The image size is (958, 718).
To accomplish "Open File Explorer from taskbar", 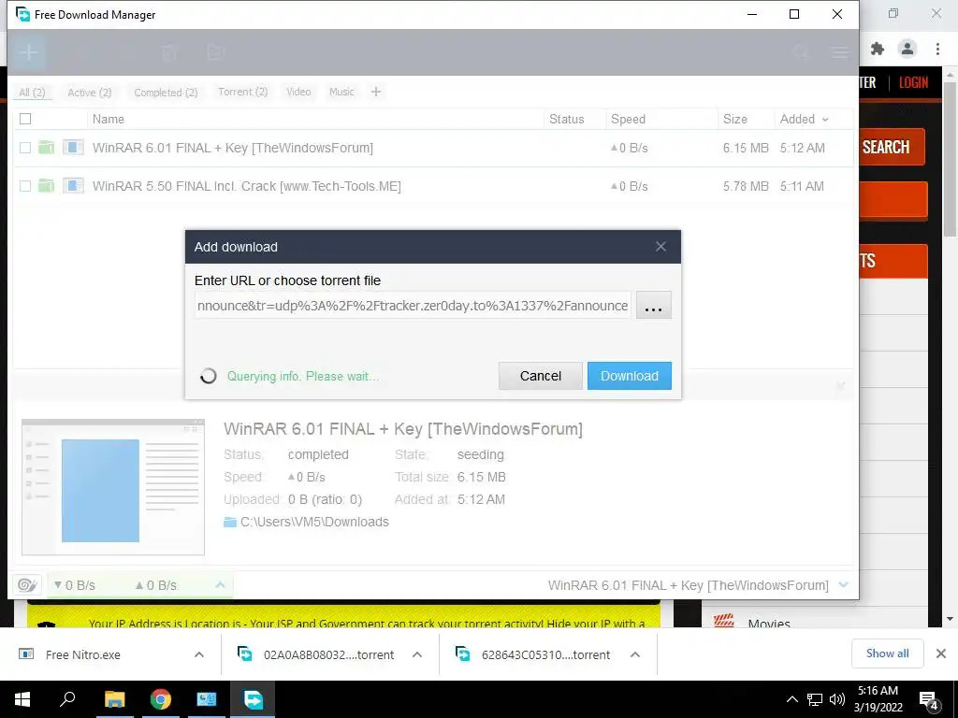I will [x=114, y=699].
